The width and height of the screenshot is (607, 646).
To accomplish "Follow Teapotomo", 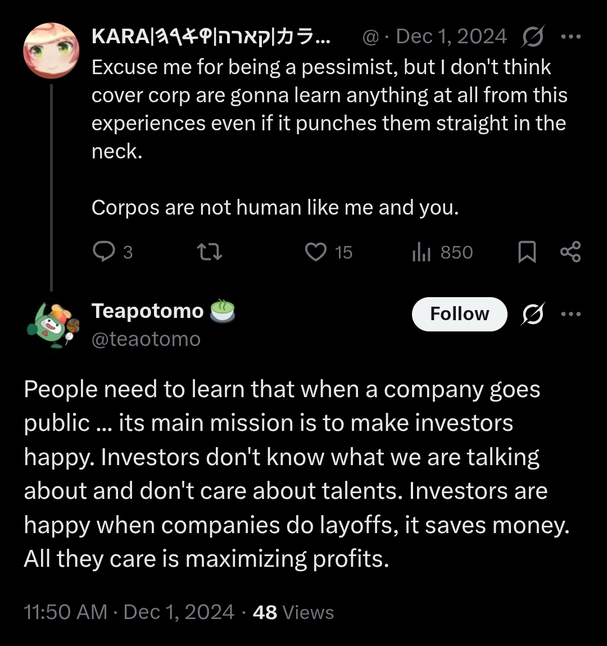I will tap(460, 314).
